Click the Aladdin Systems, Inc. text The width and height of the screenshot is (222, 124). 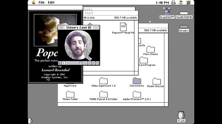pyautogui.click(x=55, y=77)
